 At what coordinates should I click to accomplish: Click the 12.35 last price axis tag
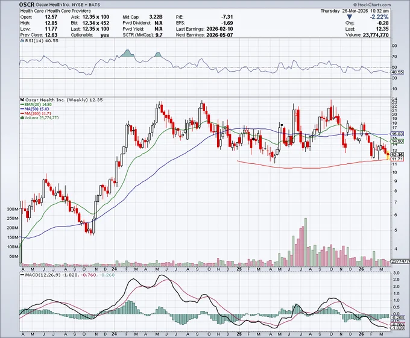398,155
